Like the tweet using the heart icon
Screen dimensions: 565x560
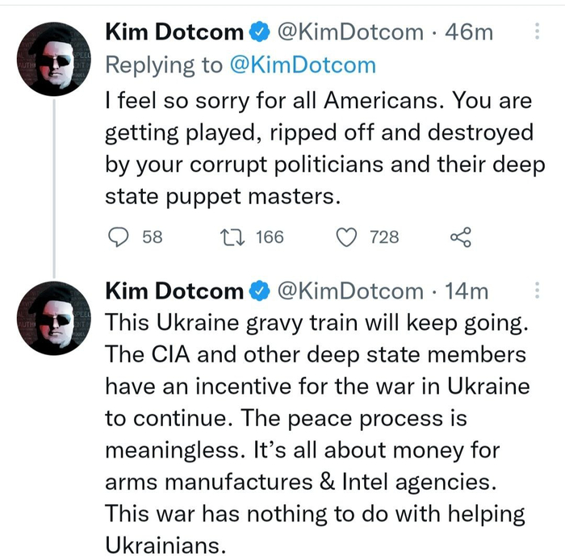point(346,236)
